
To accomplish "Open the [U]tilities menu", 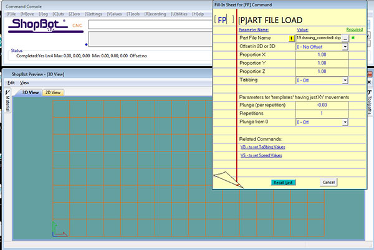I will click(179, 14).
